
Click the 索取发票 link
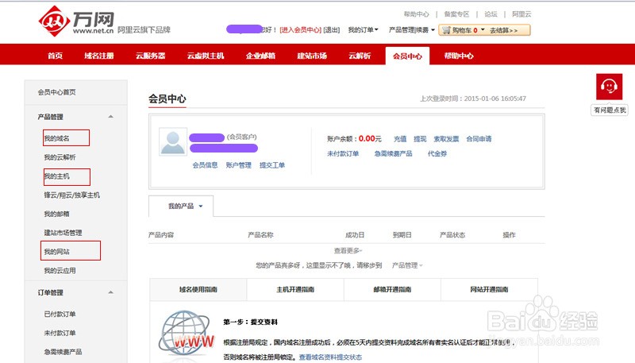(x=446, y=138)
